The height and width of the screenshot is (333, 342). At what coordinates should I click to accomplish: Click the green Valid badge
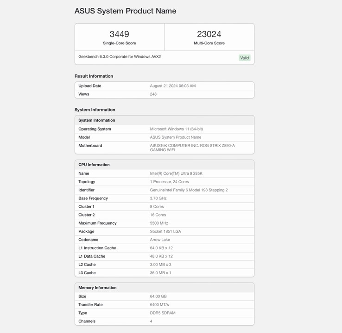pos(244,58)
